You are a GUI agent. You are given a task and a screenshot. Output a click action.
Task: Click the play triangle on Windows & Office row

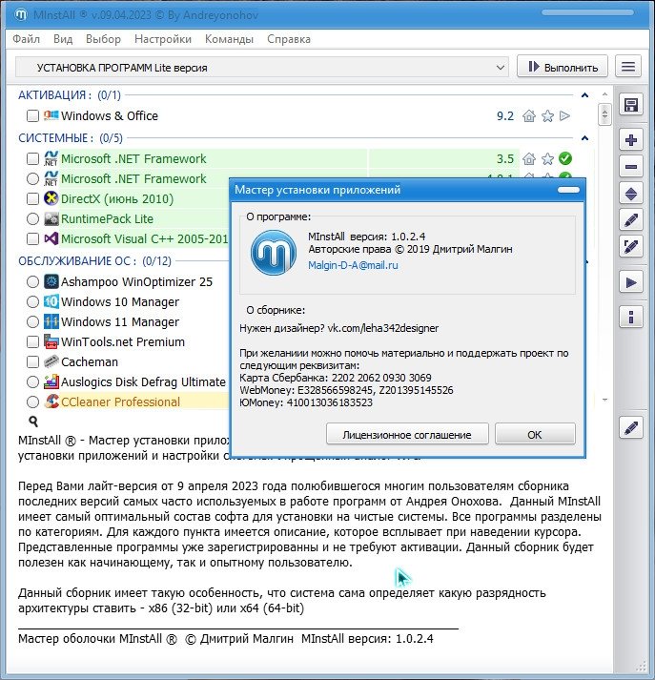click(x=564, y=115)
